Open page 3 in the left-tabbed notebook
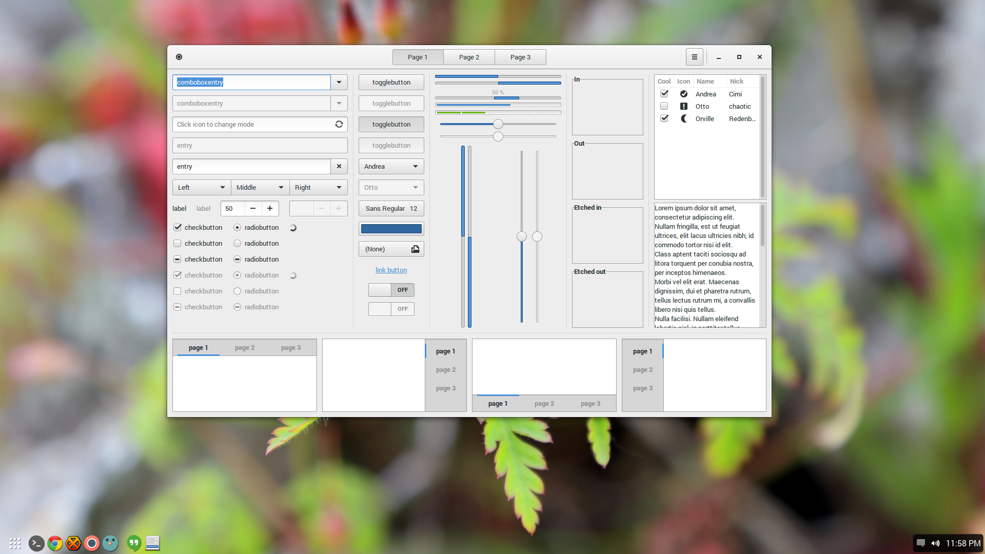 point(643,388)
